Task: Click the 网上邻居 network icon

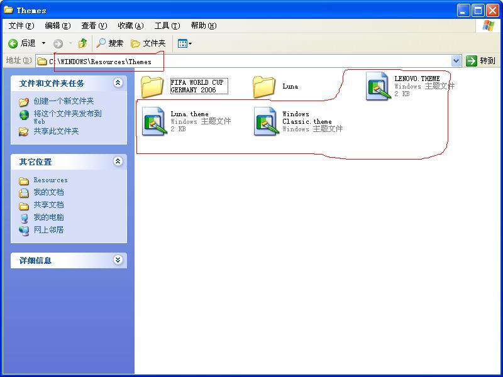Action: [24, 231]
